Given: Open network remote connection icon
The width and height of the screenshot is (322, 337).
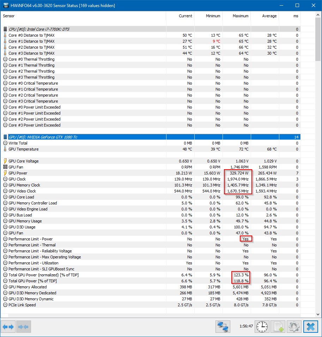Looking at the screenshot, I should click(223, 327).
